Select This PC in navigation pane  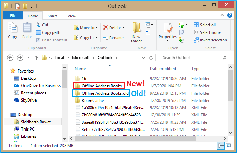pos(24,129)
